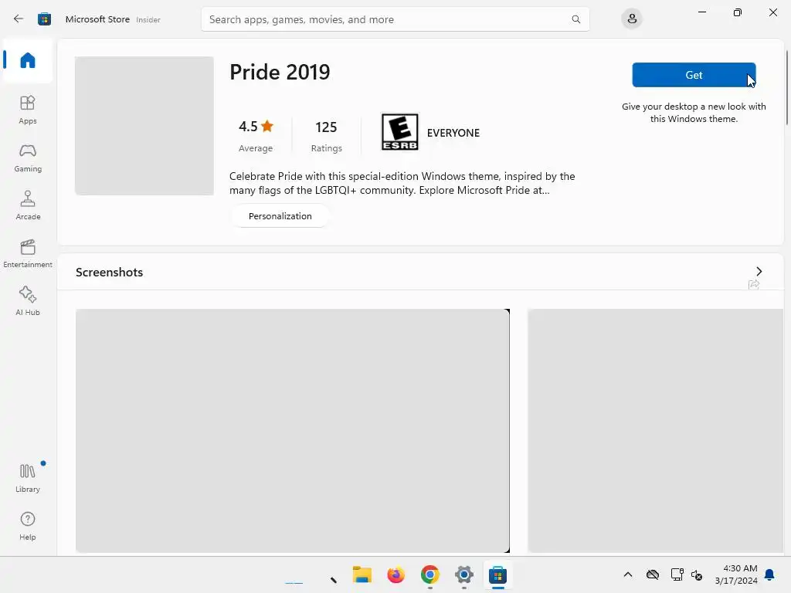Open the first screenshot thumbnail
The image size is (791, 593).
(293, 431)
